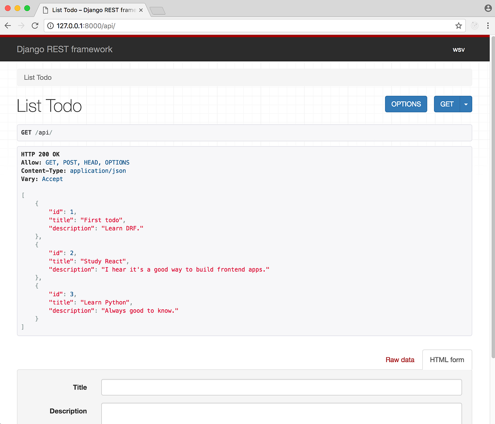Screen dimensions: 495x424
Task: Send the GET request
Action: 447,104
